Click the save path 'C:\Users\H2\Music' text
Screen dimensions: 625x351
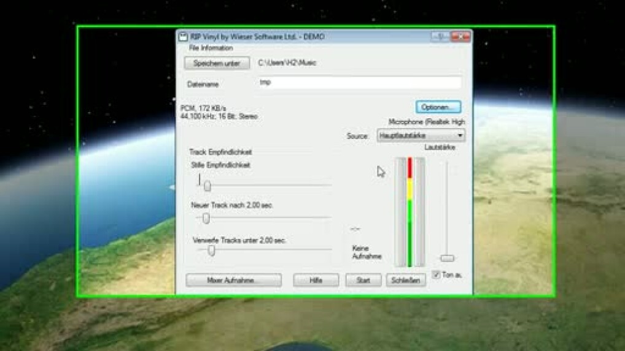[287, 63]
